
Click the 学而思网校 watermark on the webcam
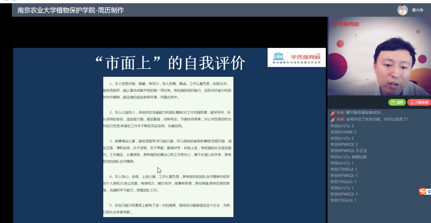[346, 25]
